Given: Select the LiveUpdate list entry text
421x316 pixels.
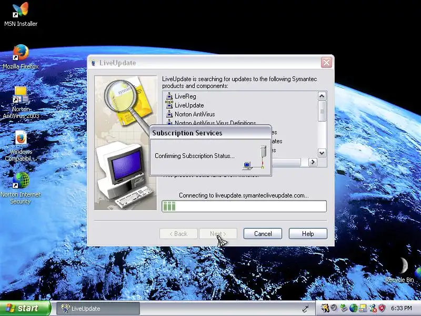Looking at the screenshot, I should tap(189, 105).
